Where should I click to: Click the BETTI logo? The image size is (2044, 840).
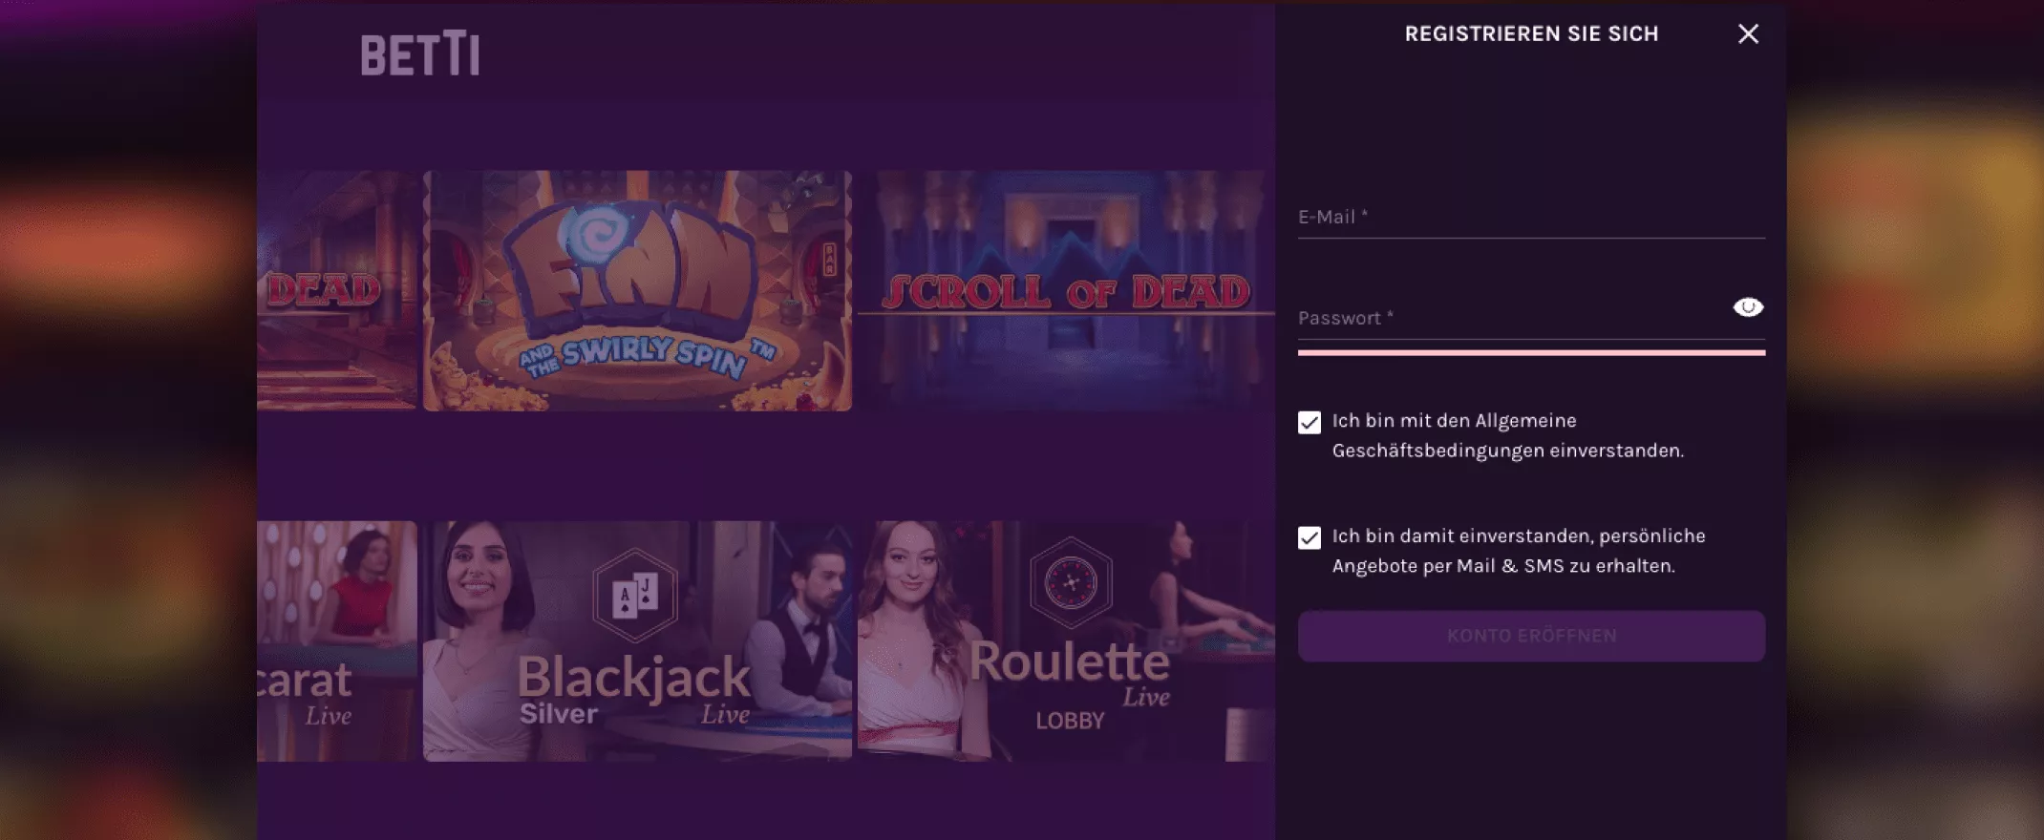[x=420, y=53]
